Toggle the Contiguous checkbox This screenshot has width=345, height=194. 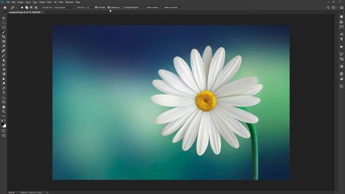[x=109, y=8]
